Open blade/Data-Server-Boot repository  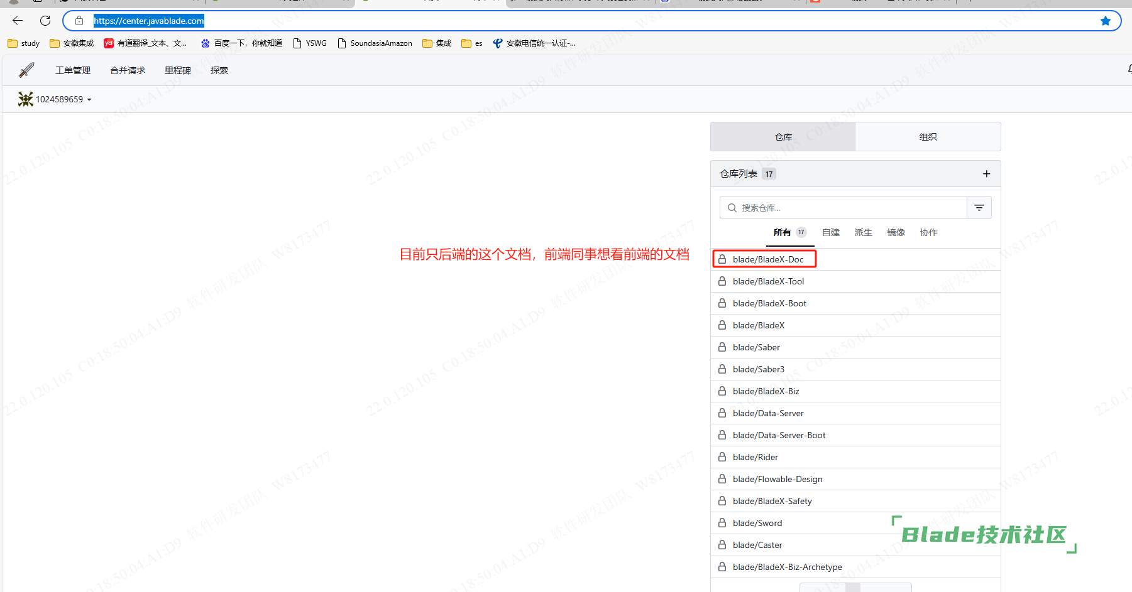(x=779, y=435)
